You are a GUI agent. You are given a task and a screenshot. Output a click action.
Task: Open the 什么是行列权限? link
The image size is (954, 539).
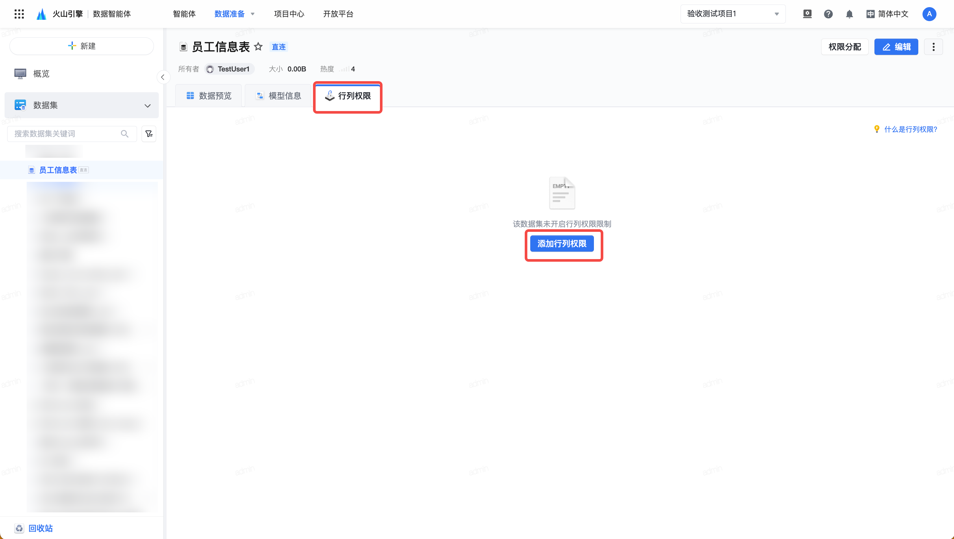[910, 129]
